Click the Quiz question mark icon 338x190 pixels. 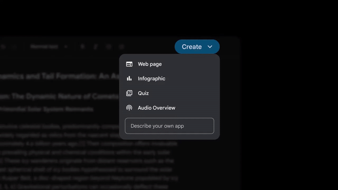click(129, 93)
